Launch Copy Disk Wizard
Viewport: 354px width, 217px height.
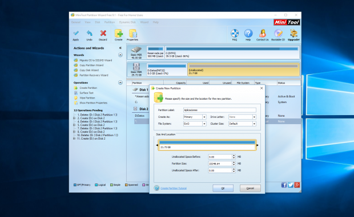89,70
